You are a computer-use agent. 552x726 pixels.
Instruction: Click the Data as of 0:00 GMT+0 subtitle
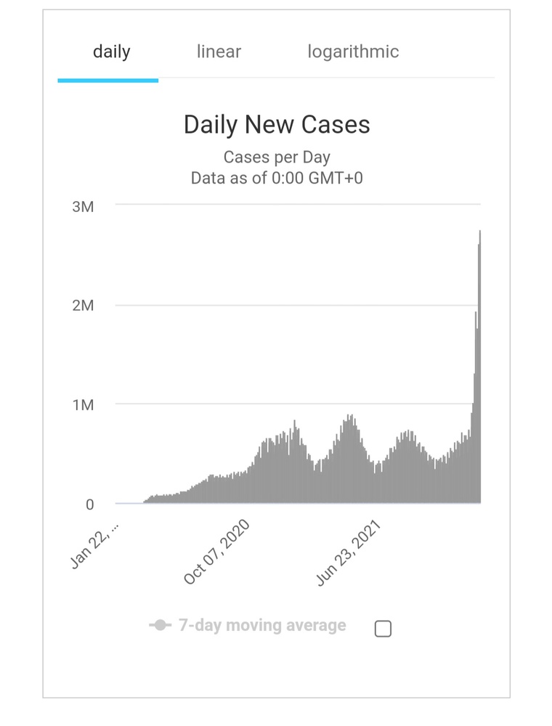(x=277, y=178)
